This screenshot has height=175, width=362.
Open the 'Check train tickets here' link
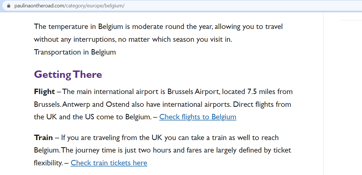coord(109,163)
